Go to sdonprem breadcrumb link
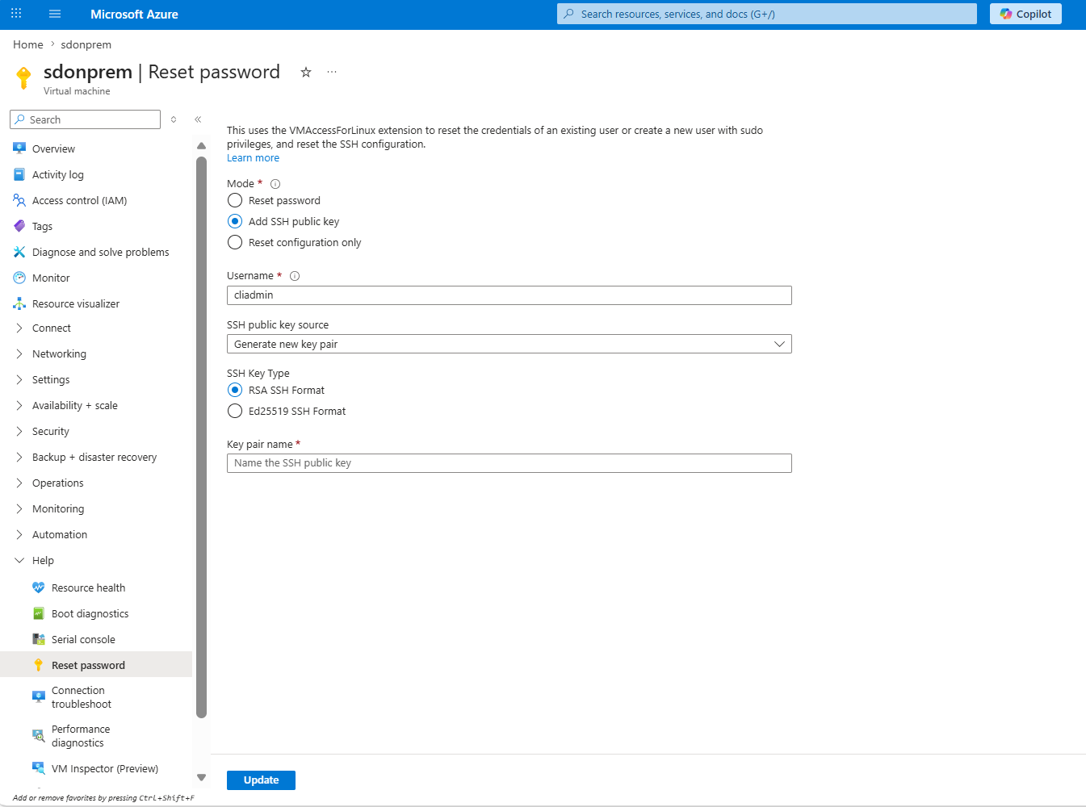Viewport: 1086px width, 807px height. coord(86,44)
